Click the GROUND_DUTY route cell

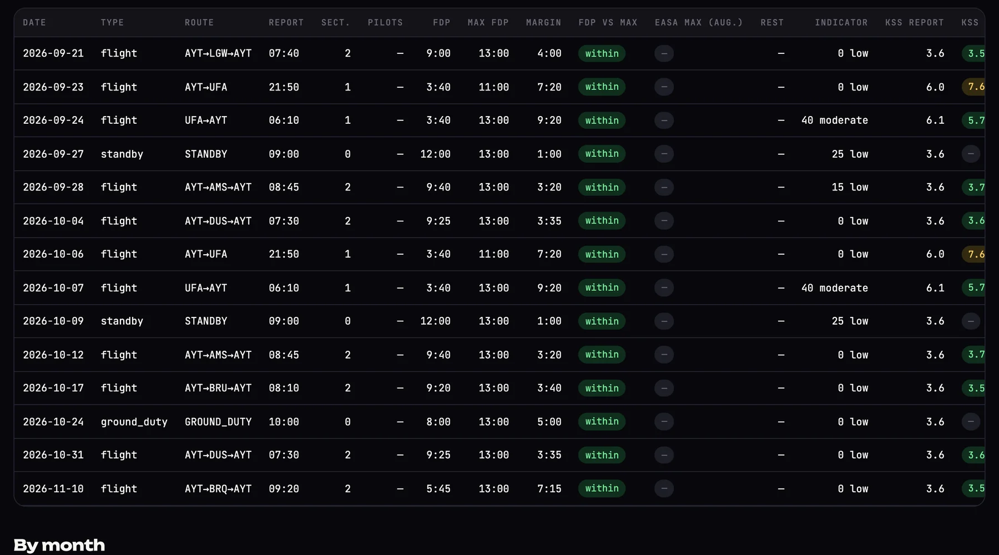[x=218, y=422]
